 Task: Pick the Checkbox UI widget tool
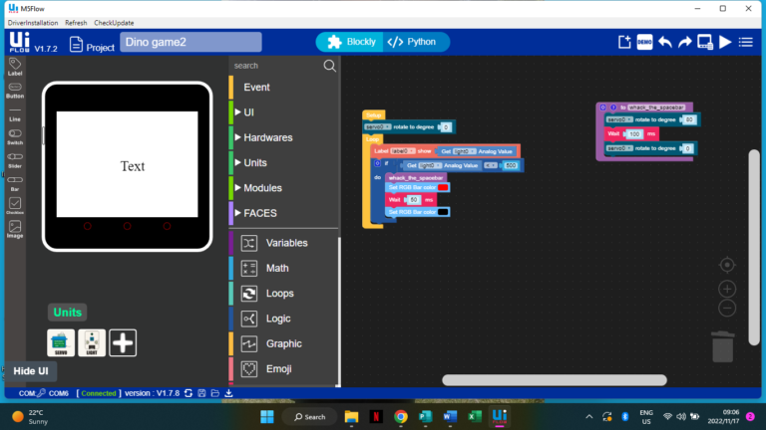(15, 205)
